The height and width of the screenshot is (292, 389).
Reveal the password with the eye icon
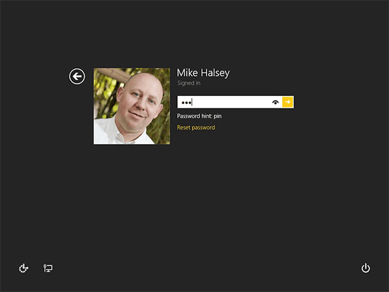tap(276, 102)
